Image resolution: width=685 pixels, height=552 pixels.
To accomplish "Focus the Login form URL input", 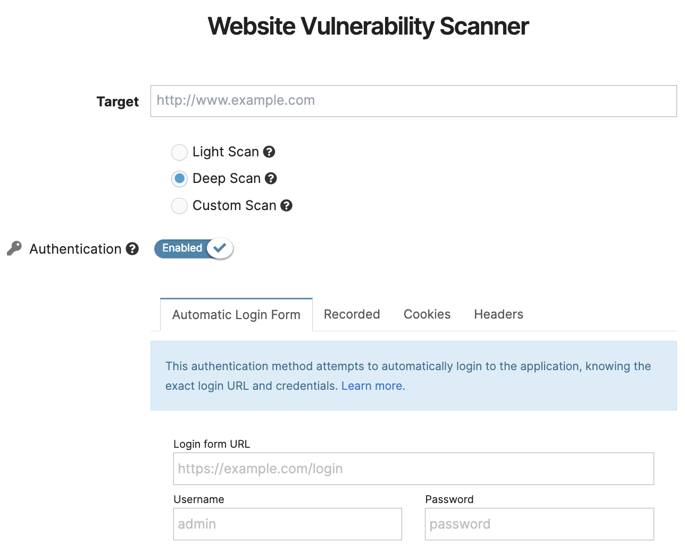I will [413, 469].
